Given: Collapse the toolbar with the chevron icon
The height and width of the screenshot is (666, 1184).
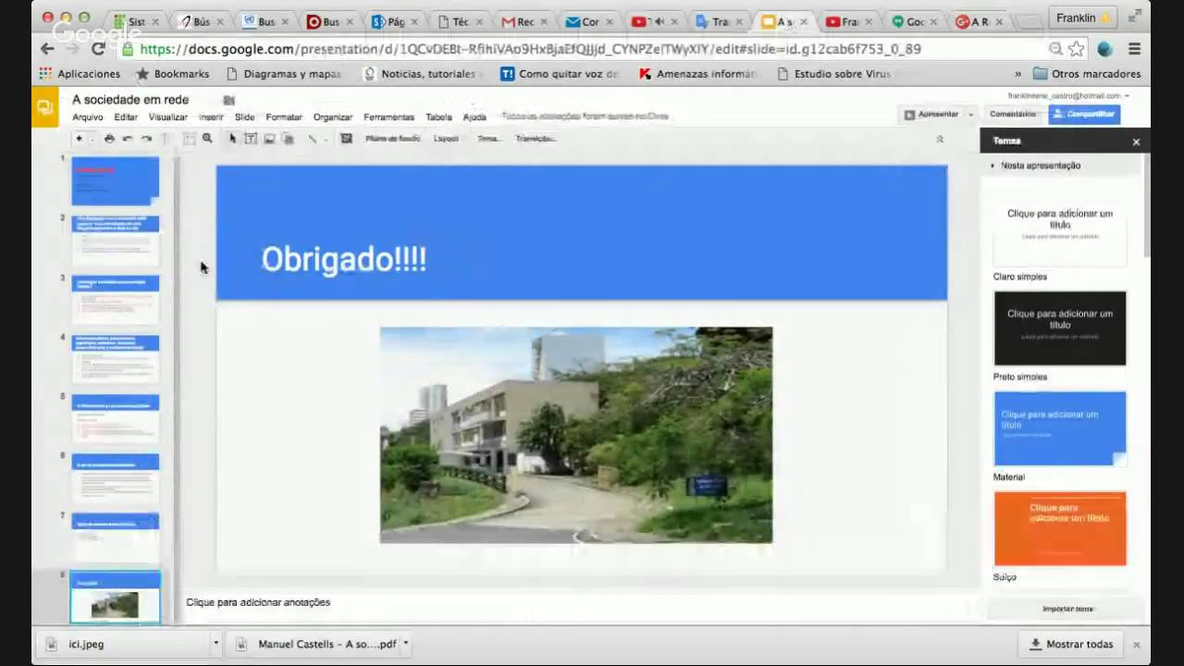Looking at the screenshot, I should point(940,139).
